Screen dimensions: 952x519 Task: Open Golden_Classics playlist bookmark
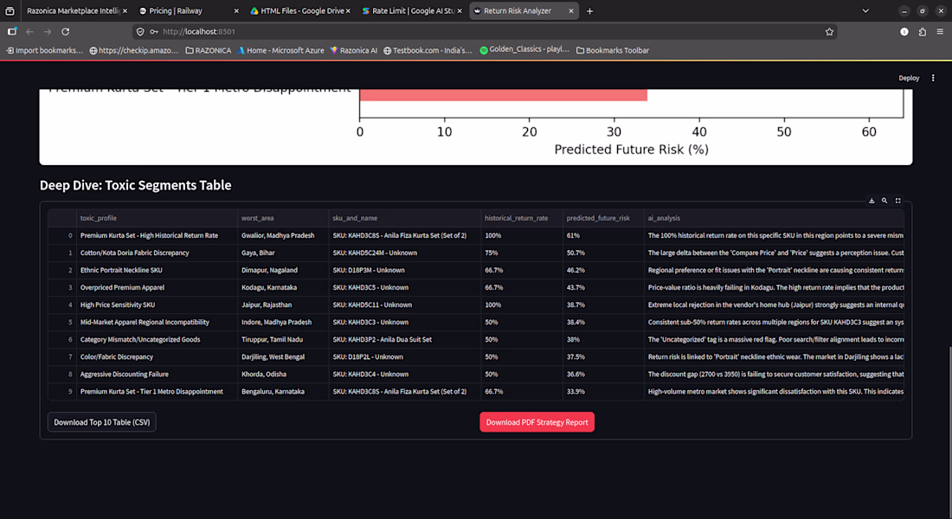[524, 50]
